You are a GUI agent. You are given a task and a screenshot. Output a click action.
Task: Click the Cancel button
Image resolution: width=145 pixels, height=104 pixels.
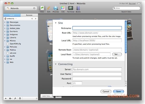[x=106, y=92]
